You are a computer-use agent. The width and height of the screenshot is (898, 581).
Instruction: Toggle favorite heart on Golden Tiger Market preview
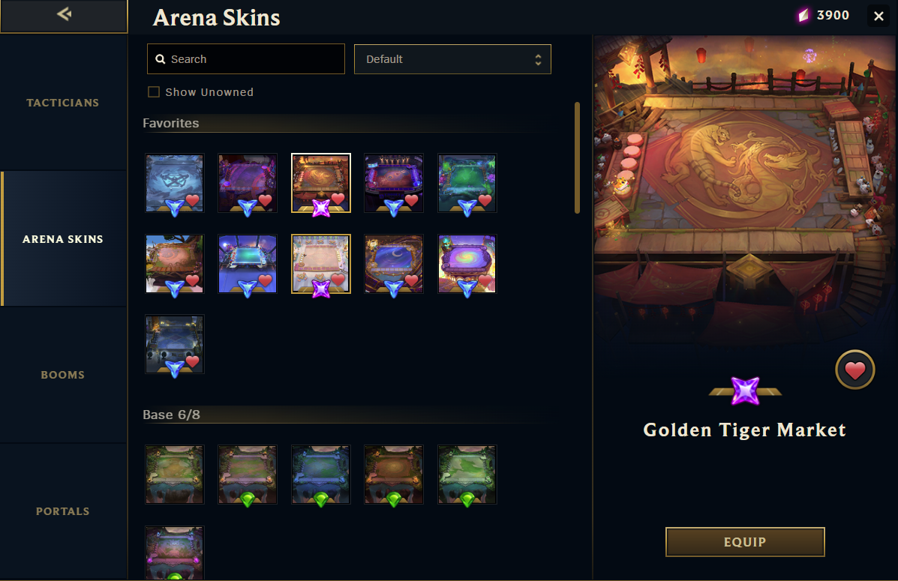click(x=854, y=370)
